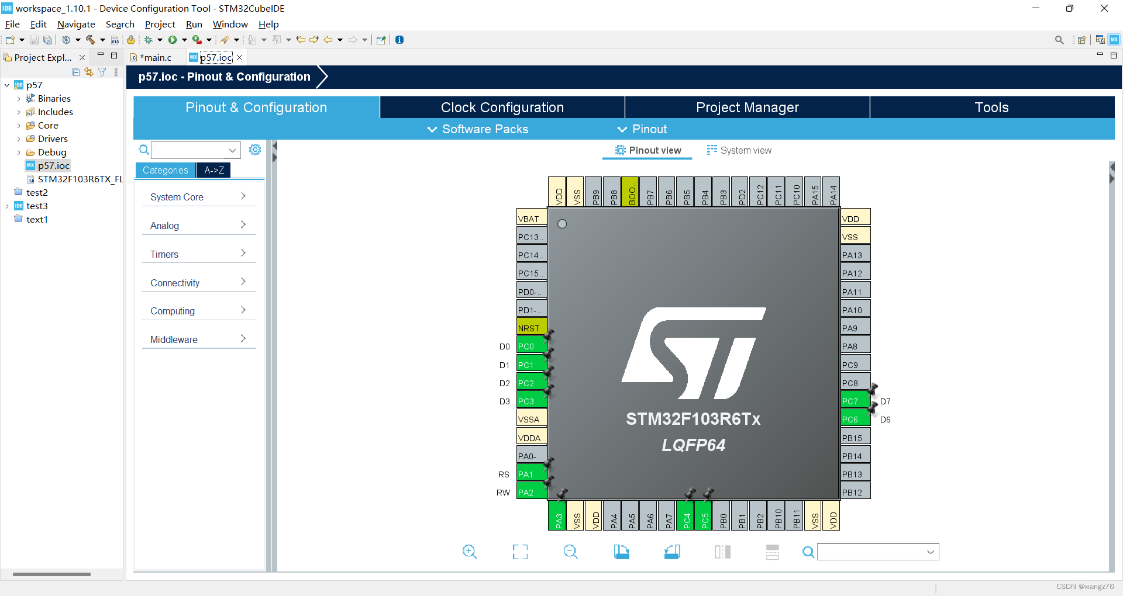Image resolution: width=1123 pixels, height=596 pixels.
Task: Click the zoom in icon below chip
Action: coord(470,552)
